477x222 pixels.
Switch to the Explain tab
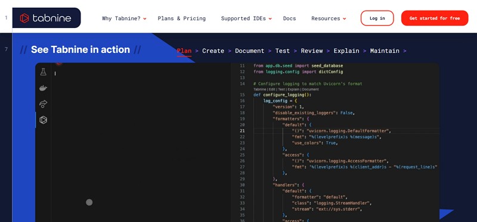click(x=346, y=51)
